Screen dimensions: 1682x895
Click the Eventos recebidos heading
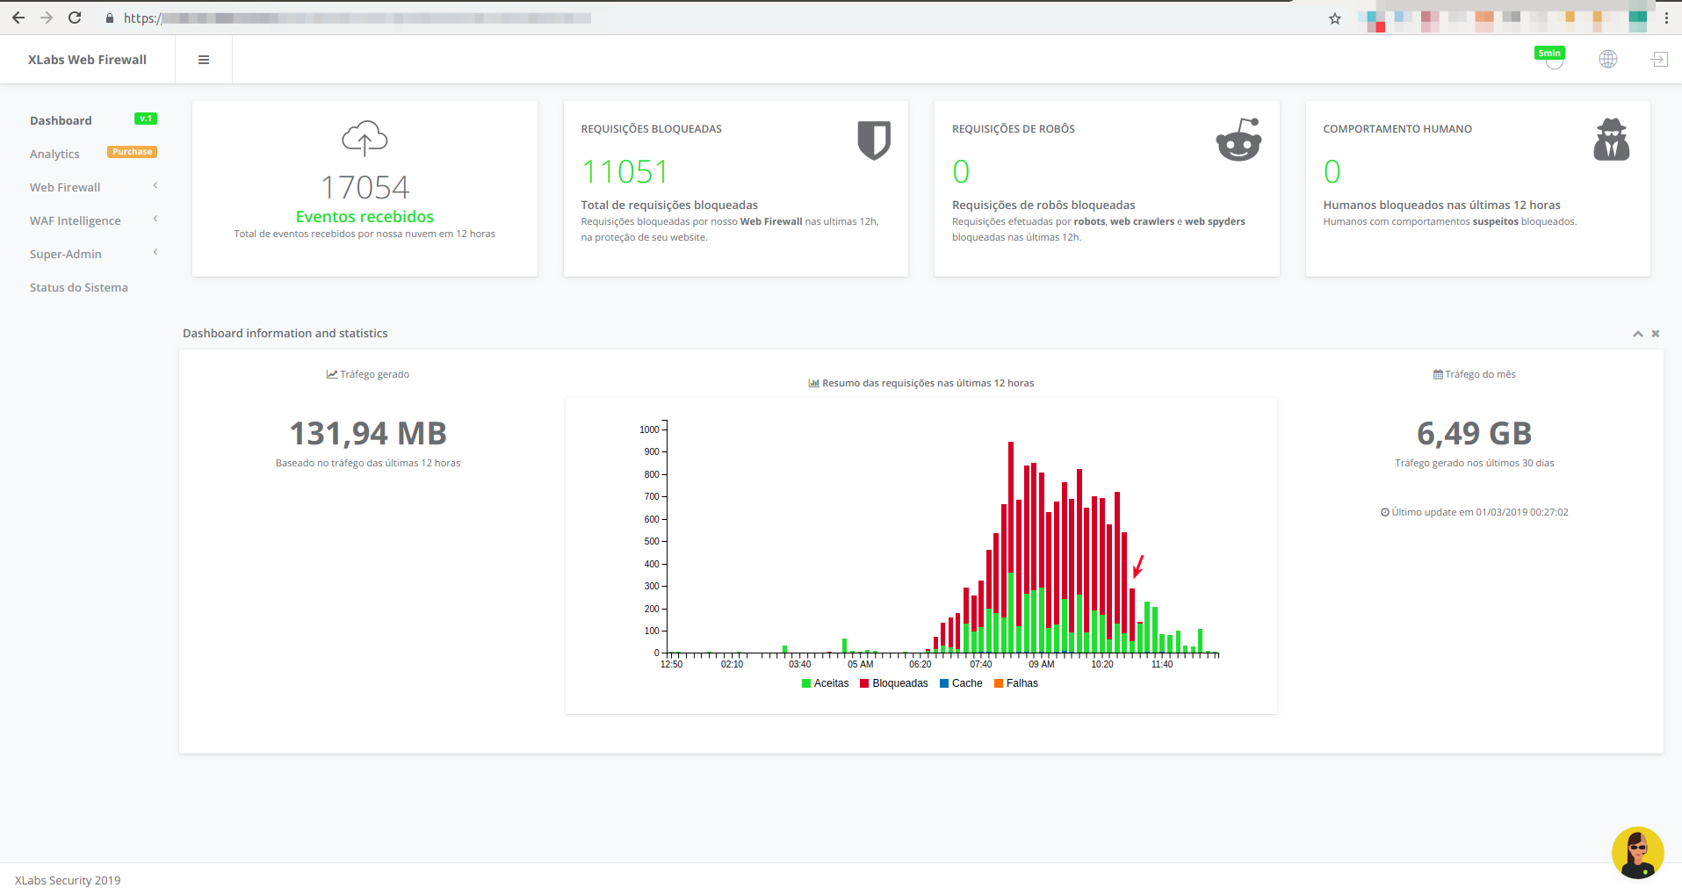365,217
